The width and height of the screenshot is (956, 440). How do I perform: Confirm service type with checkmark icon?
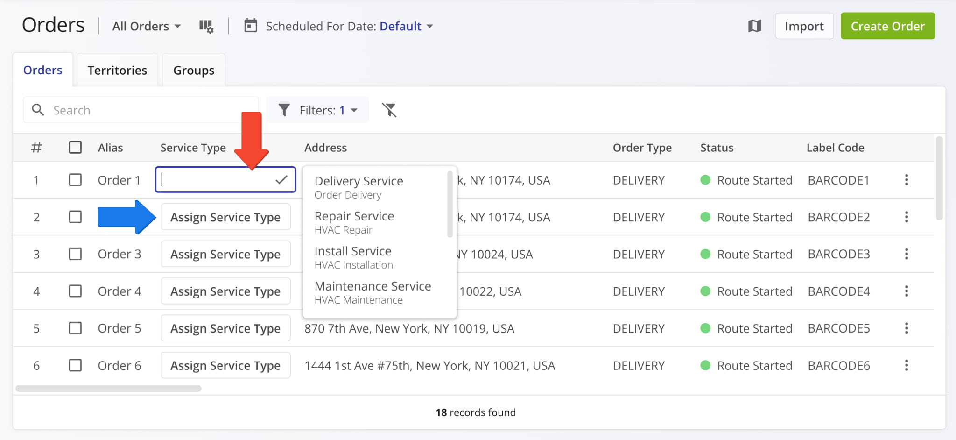click(x=281, y=180)
